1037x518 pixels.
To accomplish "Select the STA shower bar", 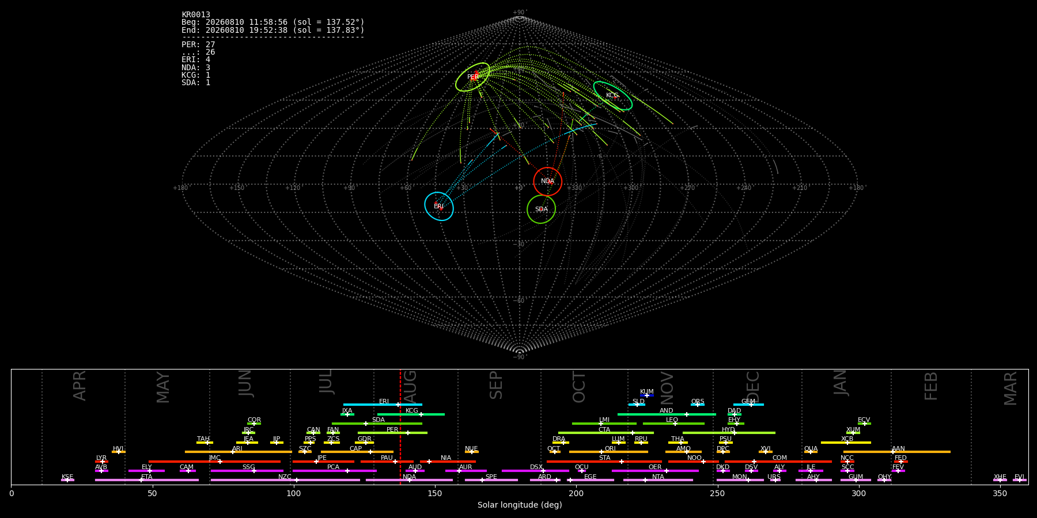I will point(604,461).
